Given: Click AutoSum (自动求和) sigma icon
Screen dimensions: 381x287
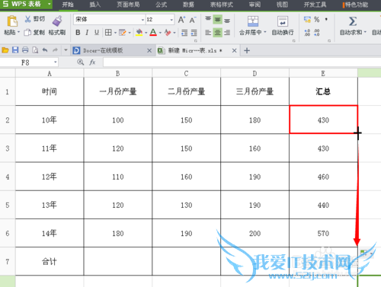Looking at the screenshot, I should (353, 21).
